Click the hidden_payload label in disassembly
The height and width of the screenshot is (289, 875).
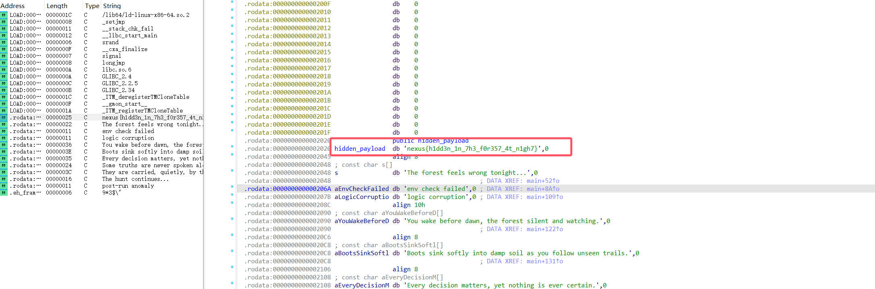click(x=360, y=149)
